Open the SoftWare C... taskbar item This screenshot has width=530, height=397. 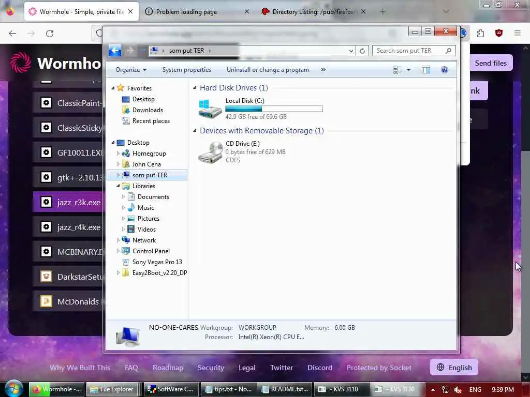coord(171,389)
